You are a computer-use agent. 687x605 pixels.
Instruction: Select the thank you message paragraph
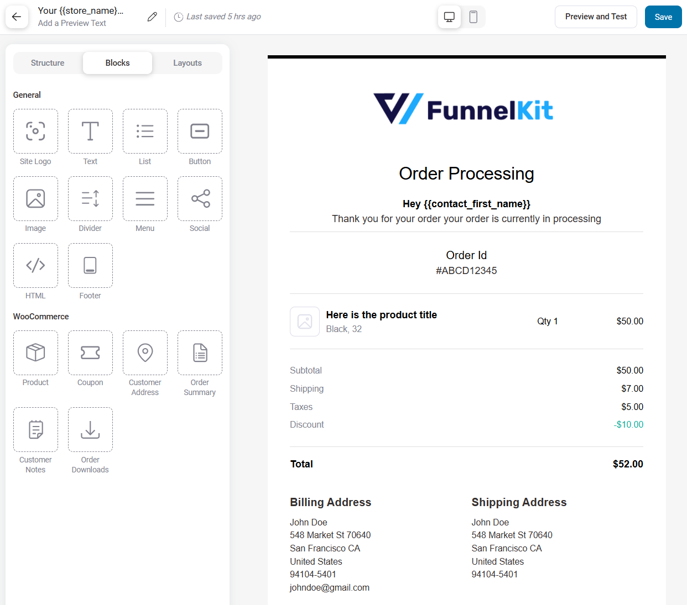click(466, 219)
